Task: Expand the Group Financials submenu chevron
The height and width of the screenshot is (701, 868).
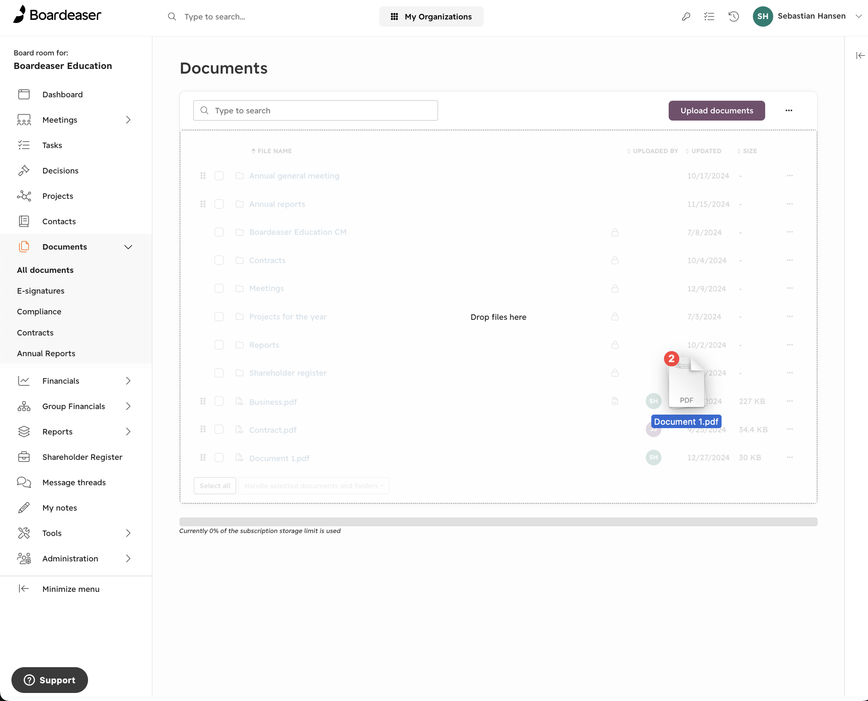Action: pyautogui.click(x=128, y=406)
